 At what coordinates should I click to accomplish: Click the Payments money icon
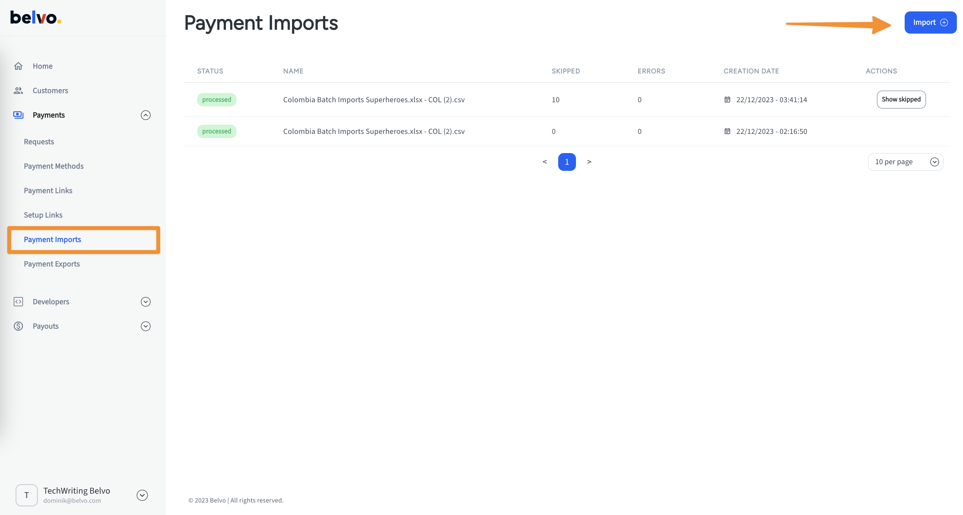(18, 115)
